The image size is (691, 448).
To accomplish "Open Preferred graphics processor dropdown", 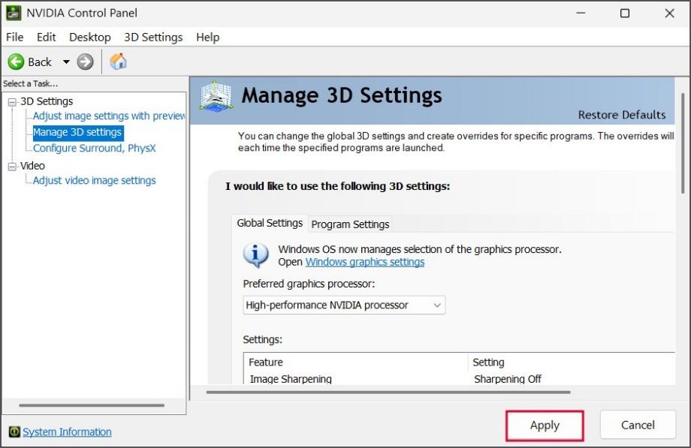I will click(x=344, y=305).
